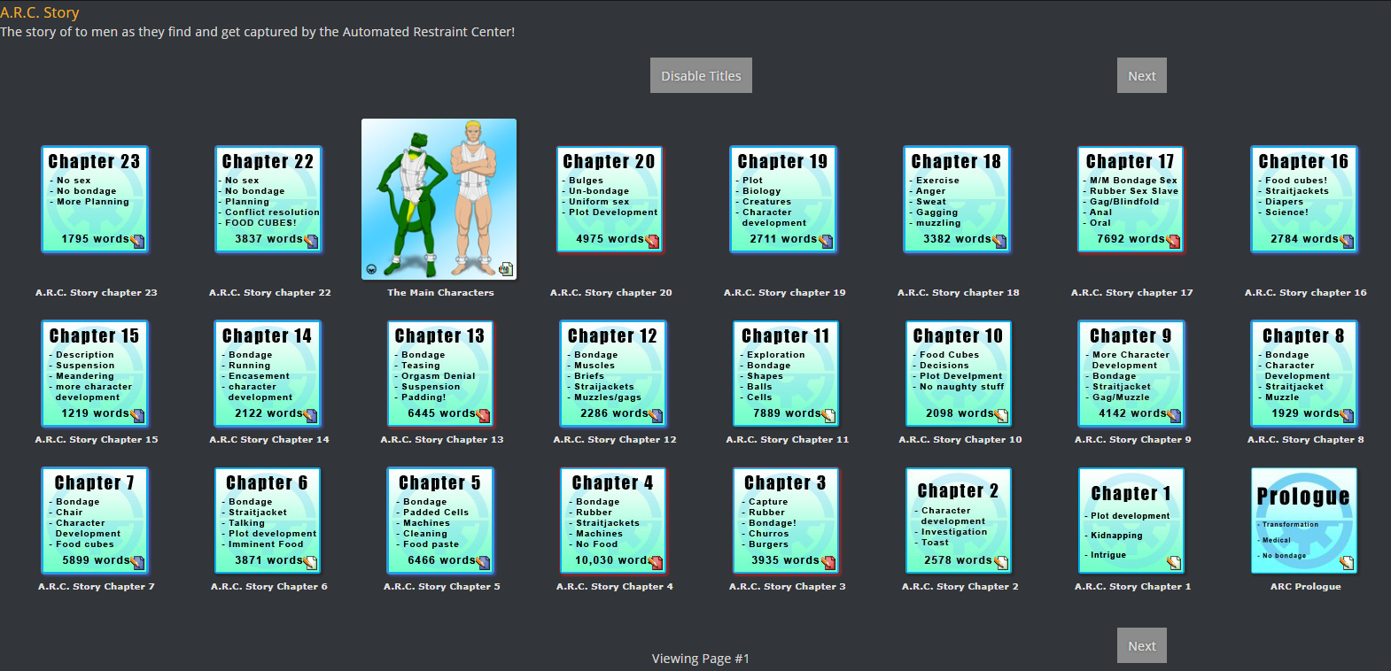Open the Chapter 15 cover thumbnail
The image size is (1391, 671).
click(95, 374)
